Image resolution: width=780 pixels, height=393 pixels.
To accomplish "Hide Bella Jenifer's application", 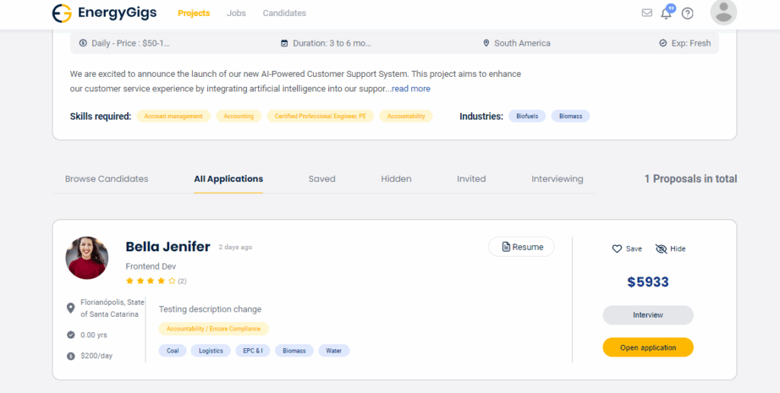I will pyautogui.click(x=670, y=249).
